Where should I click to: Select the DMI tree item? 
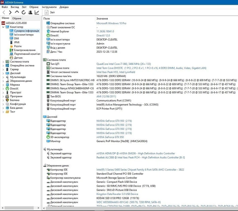[x=16, y=39]
